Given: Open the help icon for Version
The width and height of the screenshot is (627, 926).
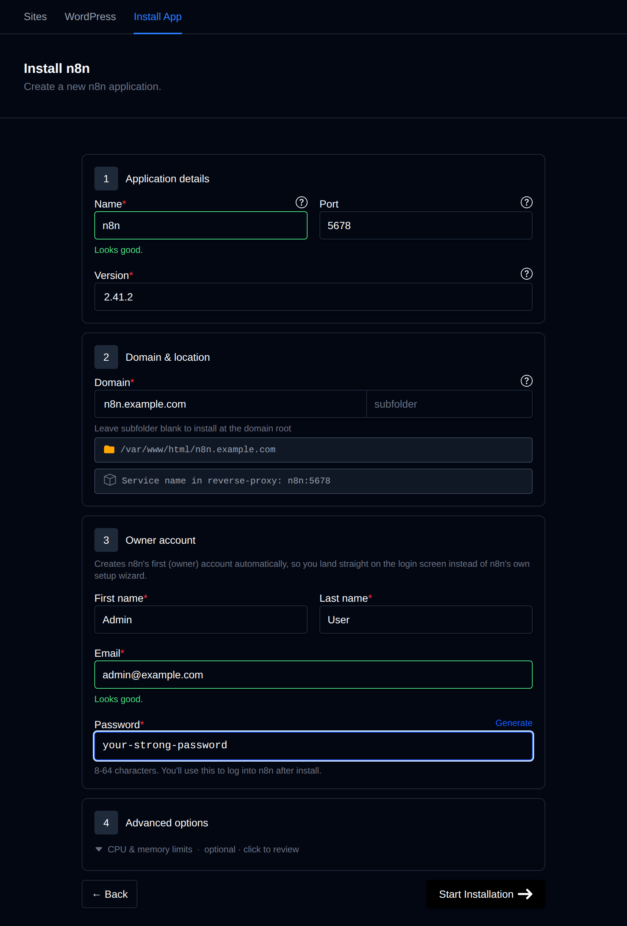Looking at the screenshot, I should pyautogui.click(x=526, y=274).
